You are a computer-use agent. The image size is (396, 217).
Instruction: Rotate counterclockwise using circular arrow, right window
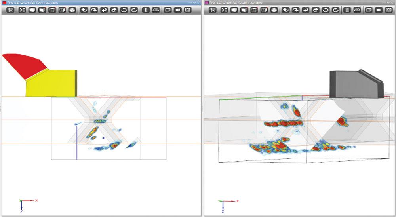coord(326,10)
